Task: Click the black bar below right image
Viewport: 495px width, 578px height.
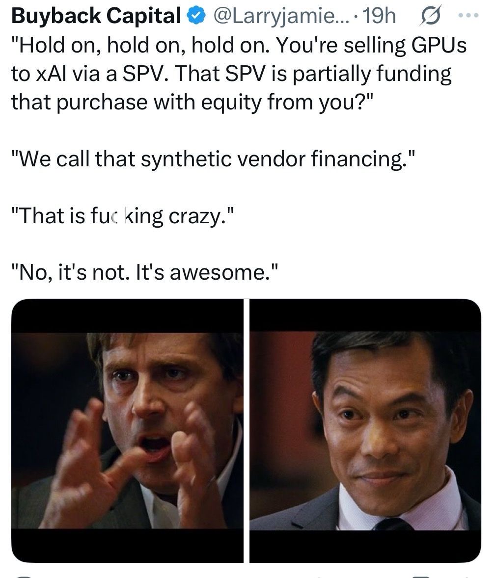Action: [365, 546]
